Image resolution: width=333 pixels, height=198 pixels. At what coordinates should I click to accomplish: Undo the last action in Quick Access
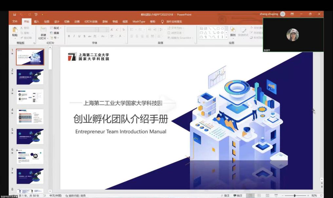click(x=21, y=14)
